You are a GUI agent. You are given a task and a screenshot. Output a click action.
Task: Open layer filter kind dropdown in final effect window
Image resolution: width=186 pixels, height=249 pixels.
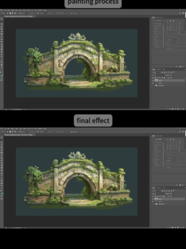coord(156,191)
